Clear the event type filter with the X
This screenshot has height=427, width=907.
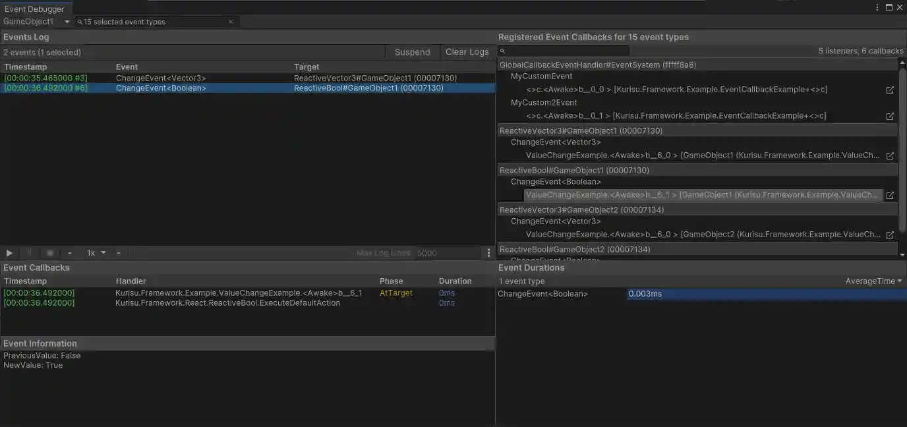coord(231,21)
